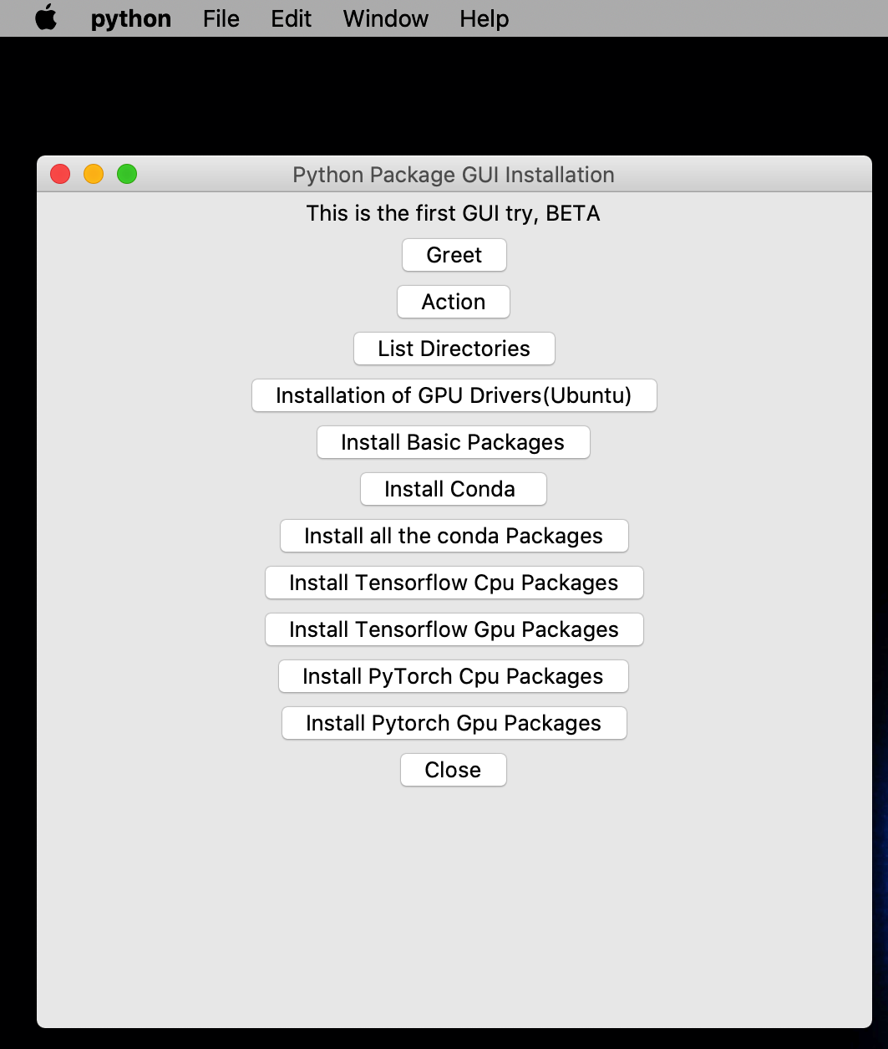888x1049 pixels.
Task: Click Install Pytorch Gpu Packages
Action: tap(454, 723)
